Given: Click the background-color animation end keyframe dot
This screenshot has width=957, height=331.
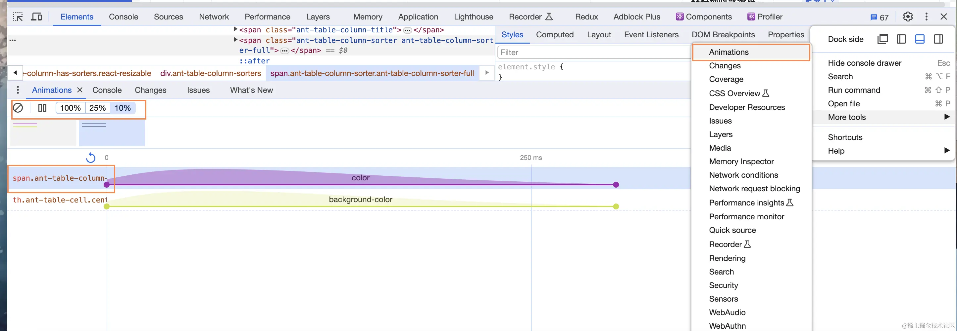Looking at the screenshot, I should coord(616,206).
